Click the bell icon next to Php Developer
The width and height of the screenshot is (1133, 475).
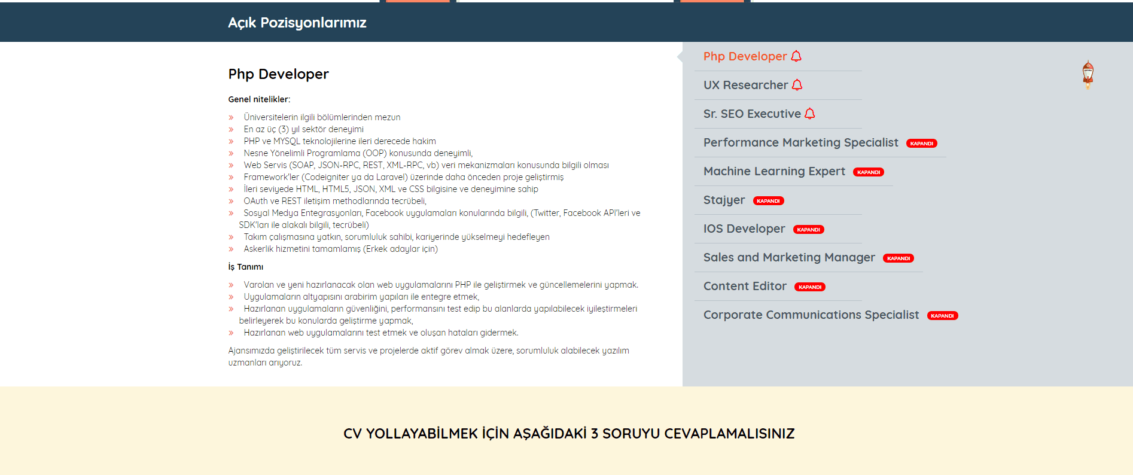(796, 56)
